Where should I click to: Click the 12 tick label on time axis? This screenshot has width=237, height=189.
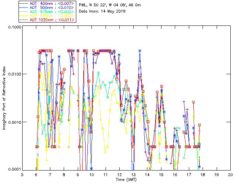pyautogui.click(x=120, y=174)
